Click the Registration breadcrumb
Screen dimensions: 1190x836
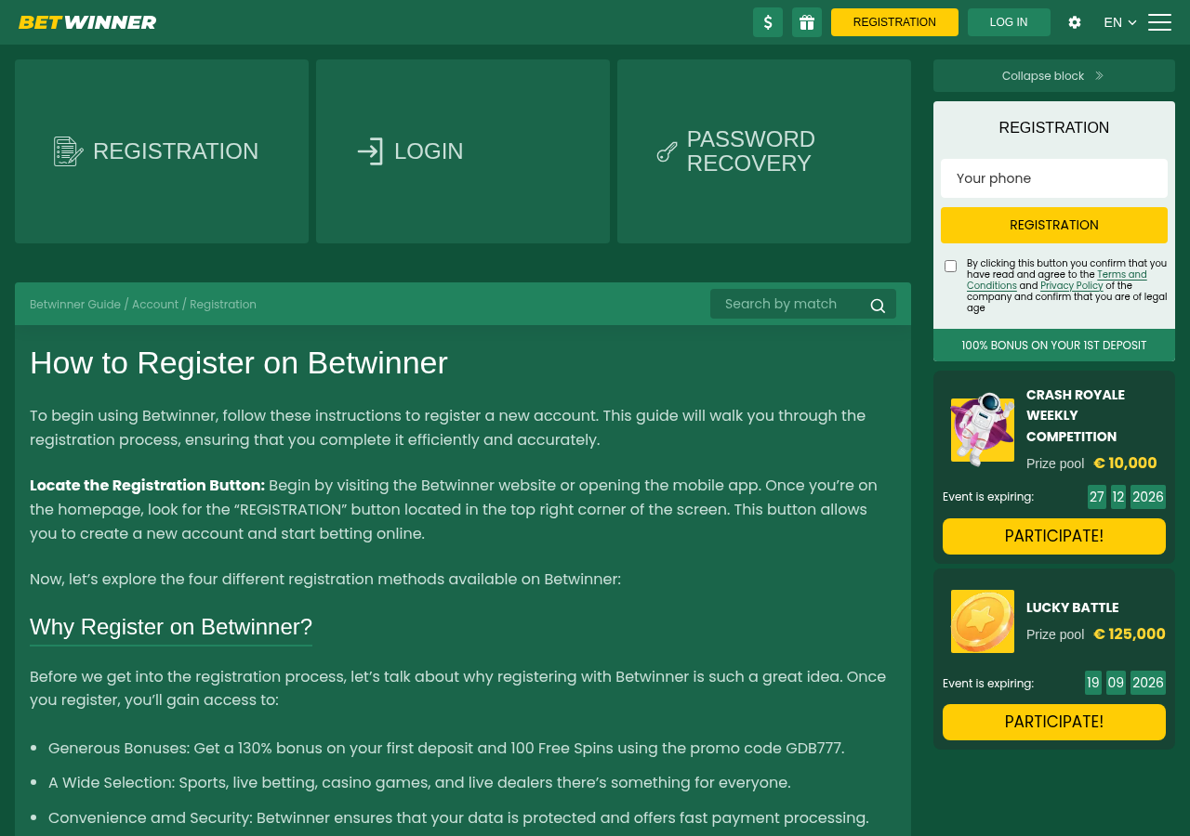click(x=223, y=305)
